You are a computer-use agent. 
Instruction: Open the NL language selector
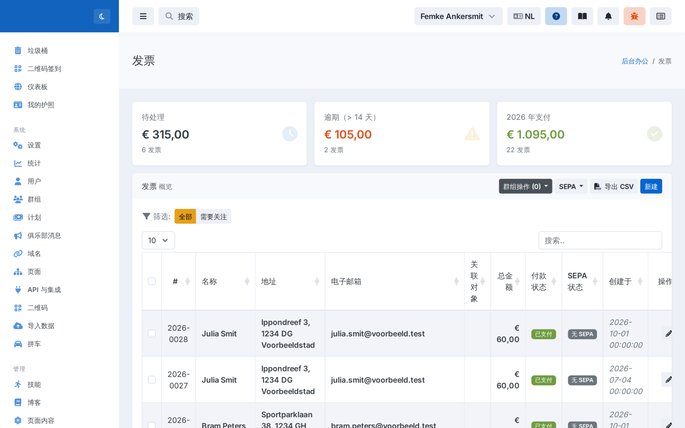point(524,16)
